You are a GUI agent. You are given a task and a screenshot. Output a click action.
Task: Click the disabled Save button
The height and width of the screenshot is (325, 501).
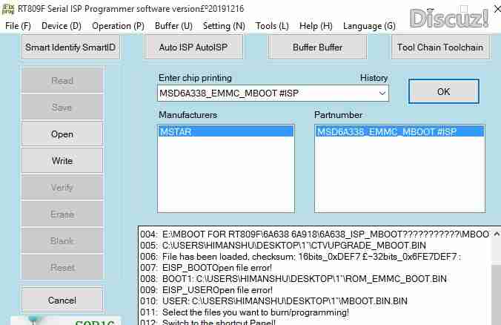62,107
